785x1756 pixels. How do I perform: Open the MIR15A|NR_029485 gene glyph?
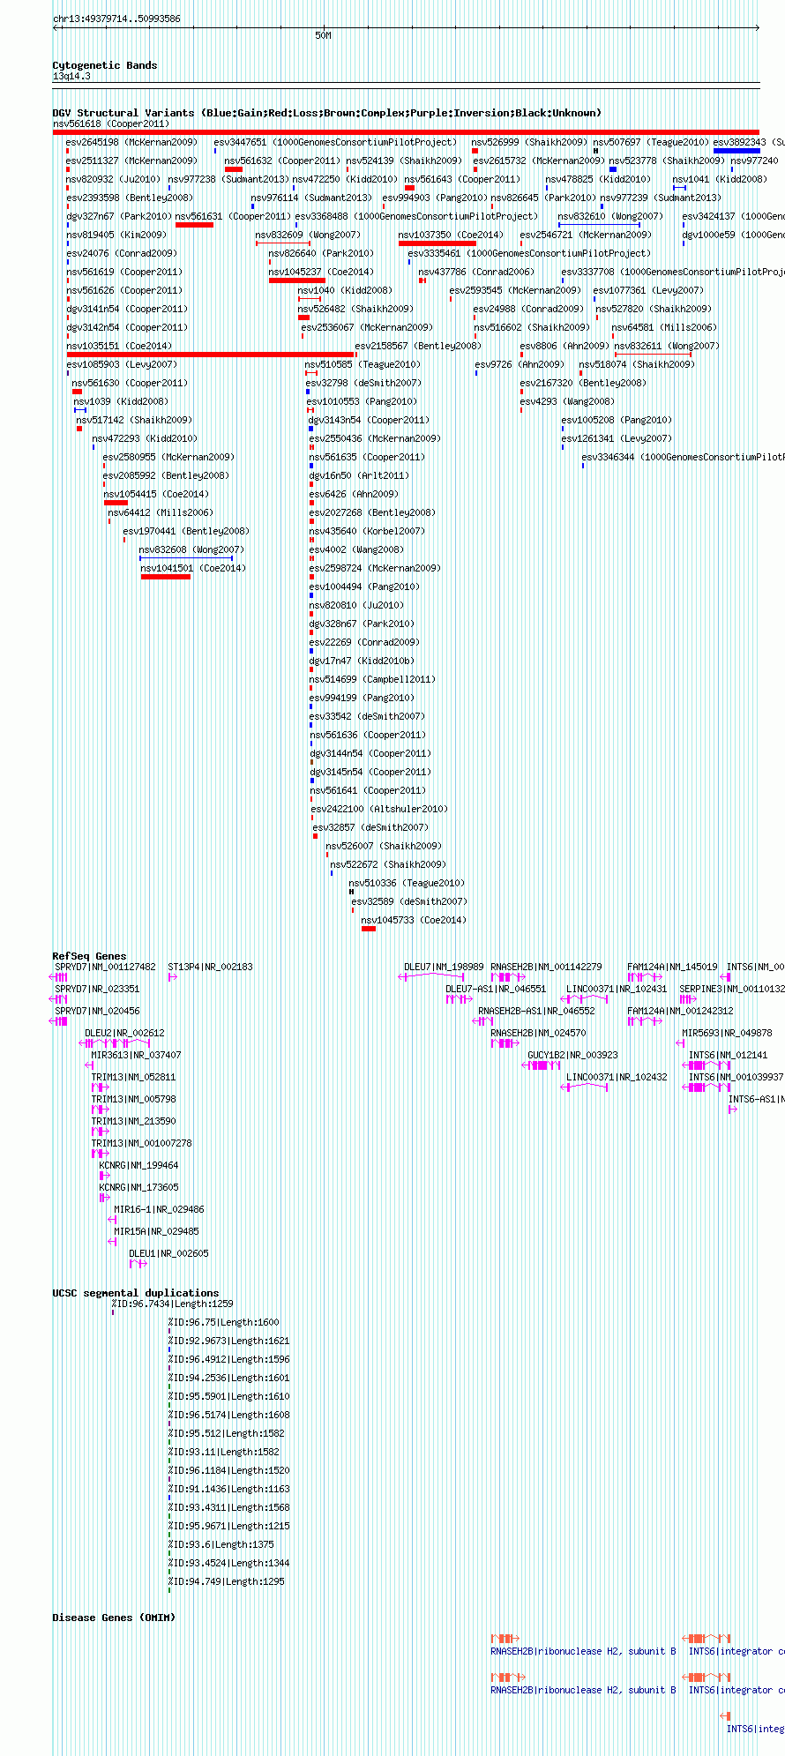[x=112, y=1242]
